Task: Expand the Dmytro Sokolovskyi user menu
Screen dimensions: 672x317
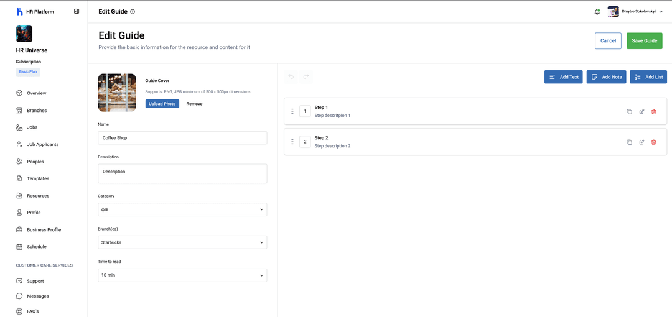Action: [x=638, y=12]
